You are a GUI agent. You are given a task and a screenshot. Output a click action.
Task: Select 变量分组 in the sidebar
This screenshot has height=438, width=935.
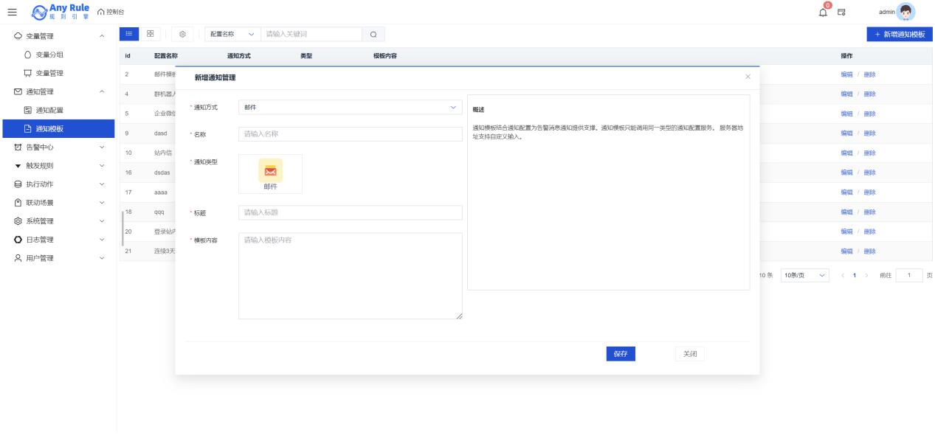pos(49,55)
